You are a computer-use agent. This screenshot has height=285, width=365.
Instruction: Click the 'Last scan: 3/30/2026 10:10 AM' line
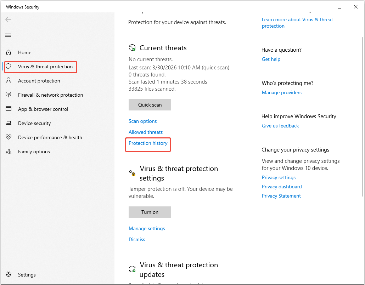tap(179, 68)
